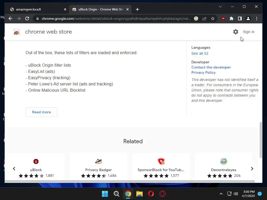Viewport: 267px width, 200px height.
Task: Click the Related section heading
Action: pyautogui.click(x=133, y=141)
